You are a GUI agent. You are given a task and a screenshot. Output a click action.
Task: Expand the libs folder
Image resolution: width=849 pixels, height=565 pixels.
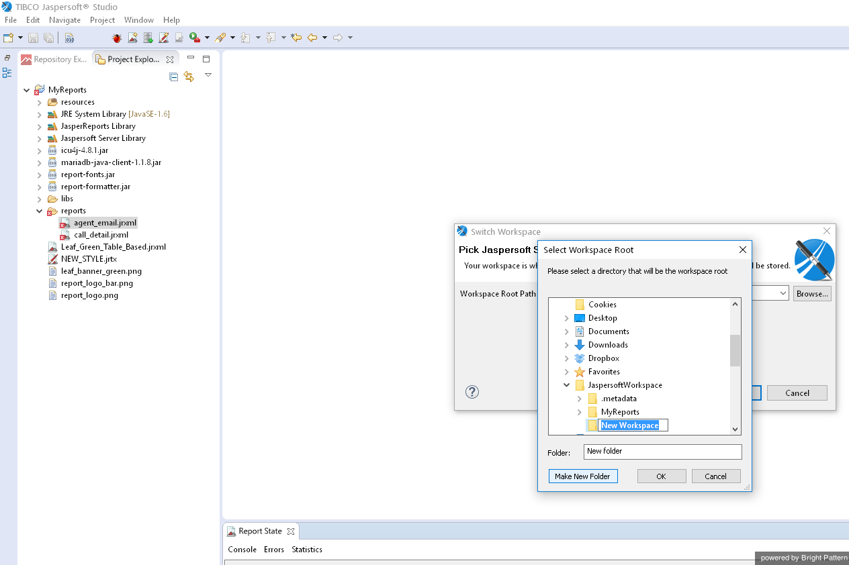[40, 199]
